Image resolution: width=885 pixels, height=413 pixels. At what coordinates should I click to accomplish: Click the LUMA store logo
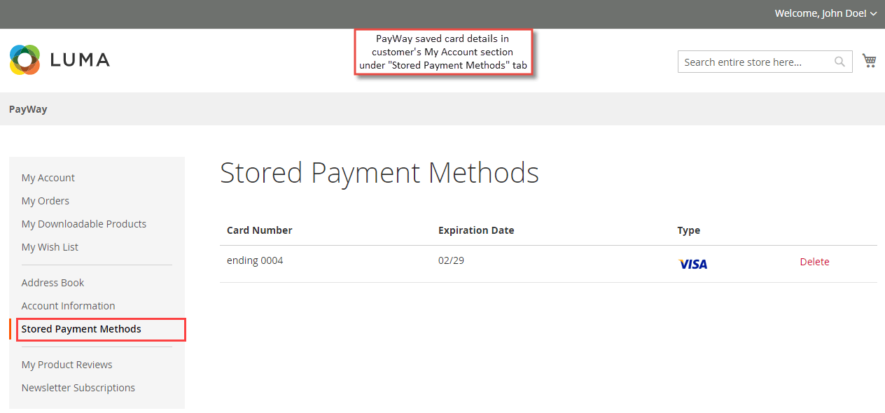[x=59, y=59]
